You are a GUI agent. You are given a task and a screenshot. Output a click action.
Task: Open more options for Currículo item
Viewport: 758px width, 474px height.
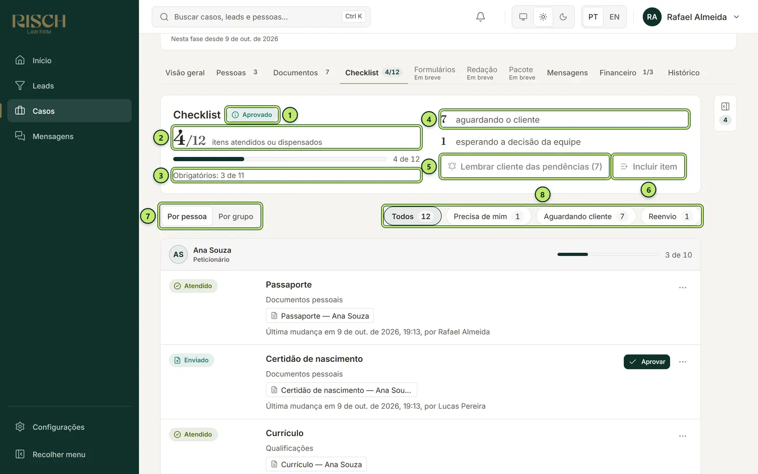683,436
